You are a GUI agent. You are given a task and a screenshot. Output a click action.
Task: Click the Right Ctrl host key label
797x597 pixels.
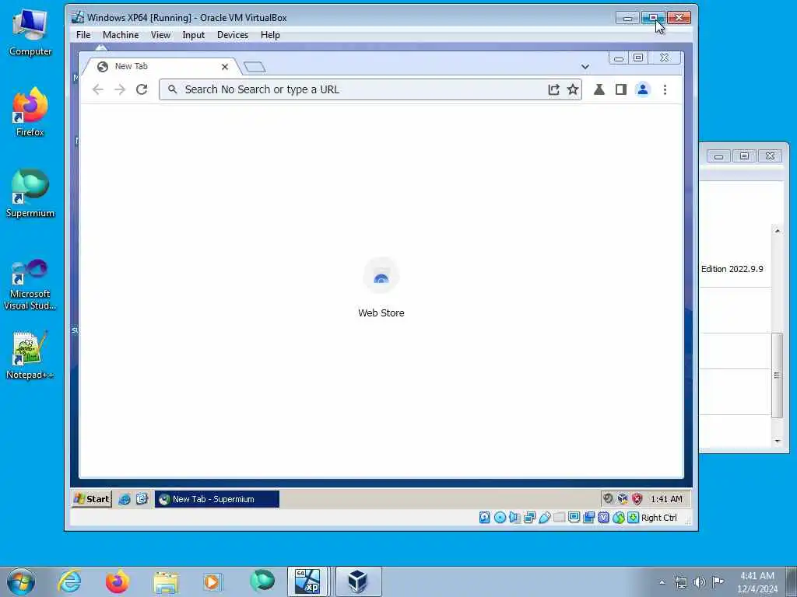(x=658, y=518)
